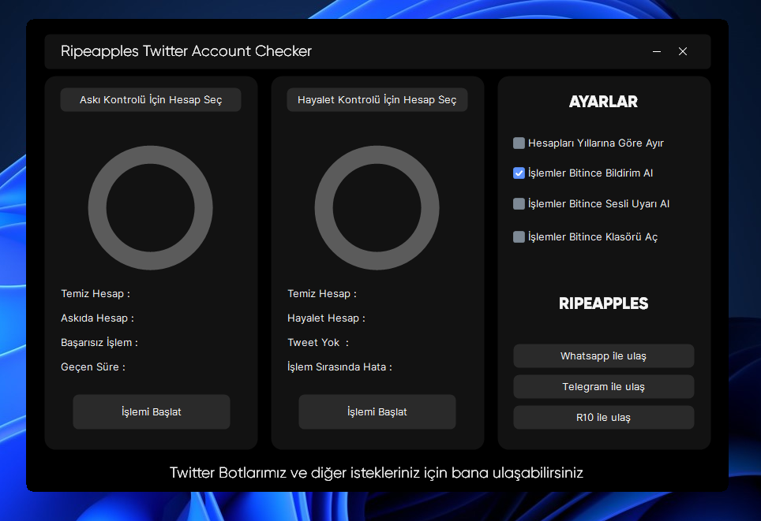The image size is (761, 521).
Task: Click 'Hayalet Kontrolü İçin Hesap Seç' button
Action: (377, 100)
